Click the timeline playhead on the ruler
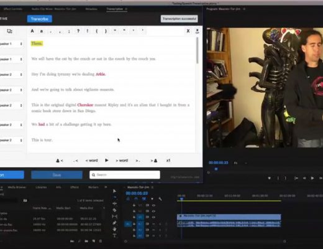Screen dimensions: 323x249 pyautogui.click(x=181, y=199)
